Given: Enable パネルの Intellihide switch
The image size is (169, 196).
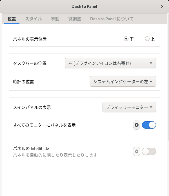Looking at the screenshot, I should click(149, 151).
